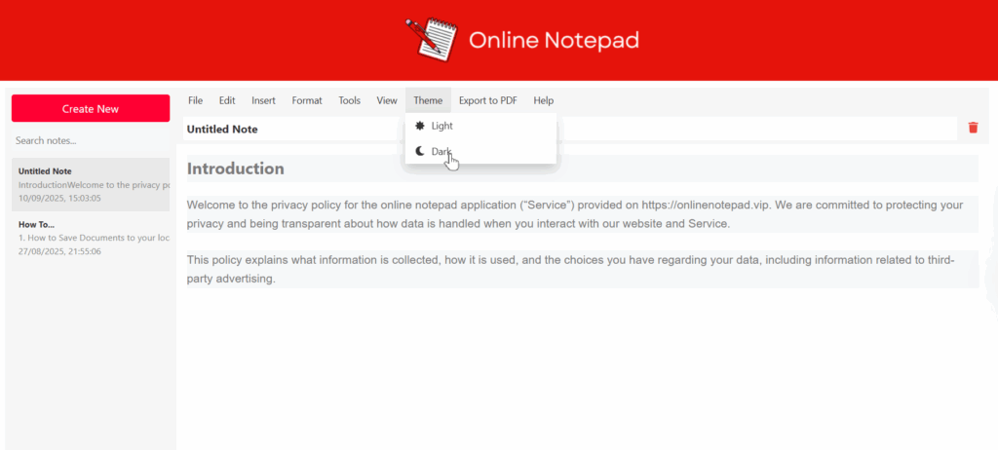Open the View menu

click(x=387, y=100)
